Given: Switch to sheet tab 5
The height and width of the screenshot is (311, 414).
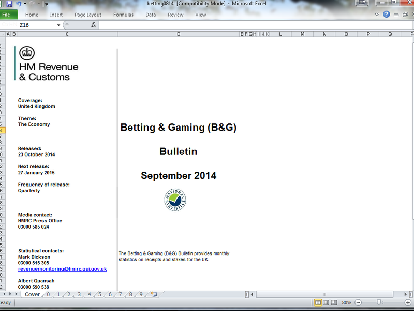Looking at the screenshot, I should click(99, 294).
